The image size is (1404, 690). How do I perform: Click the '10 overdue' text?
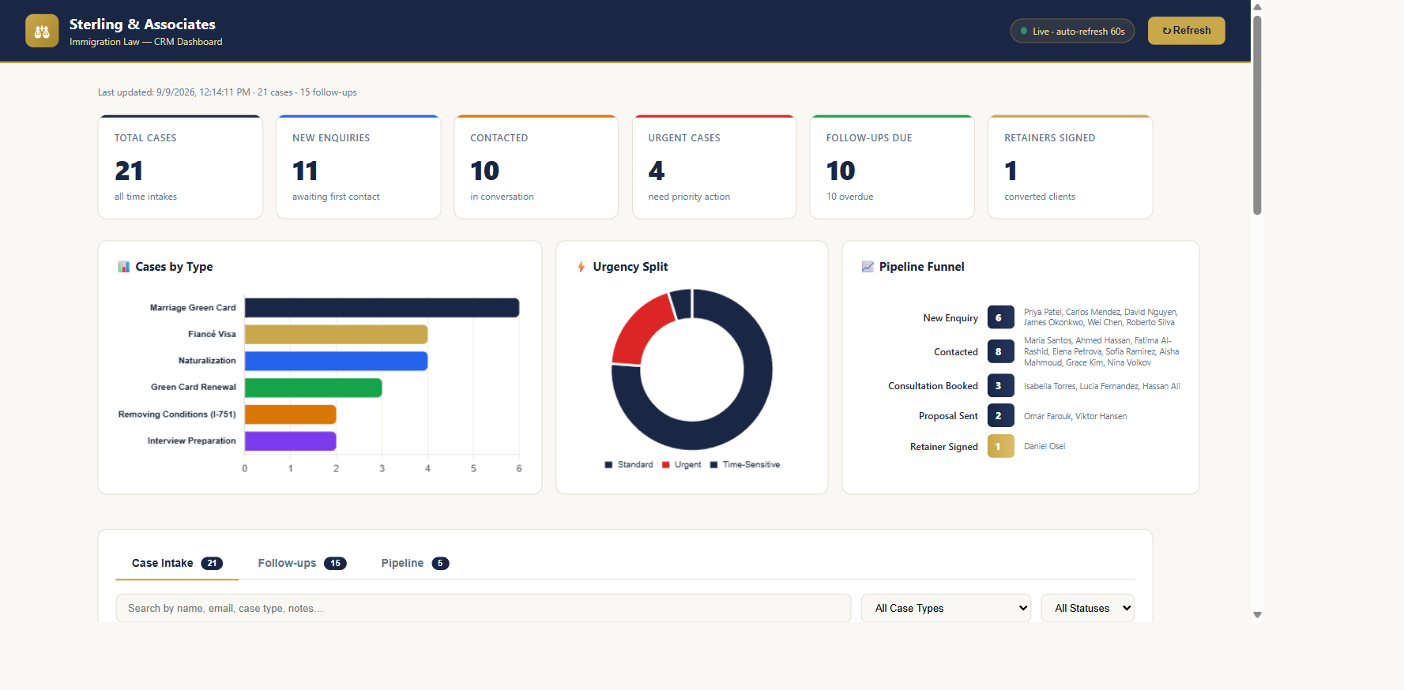pos(849,197)
